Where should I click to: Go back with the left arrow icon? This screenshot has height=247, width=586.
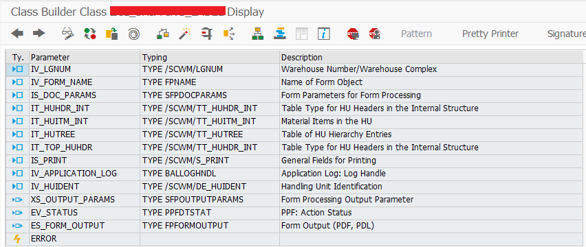[x=17, y=34]
